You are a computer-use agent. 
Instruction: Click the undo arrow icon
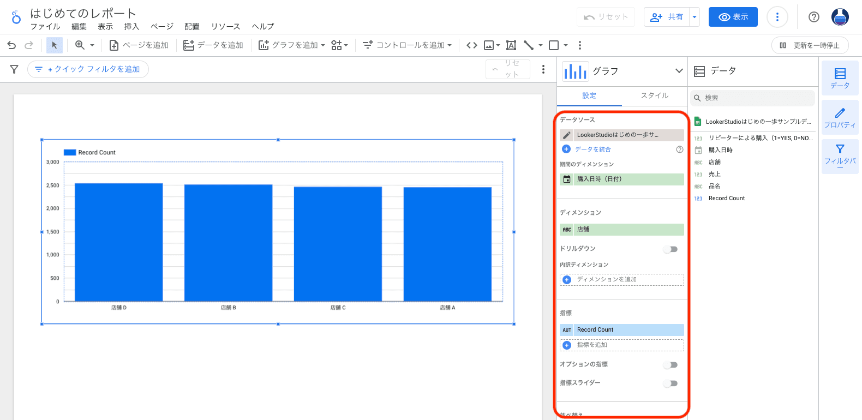point(11,45)
